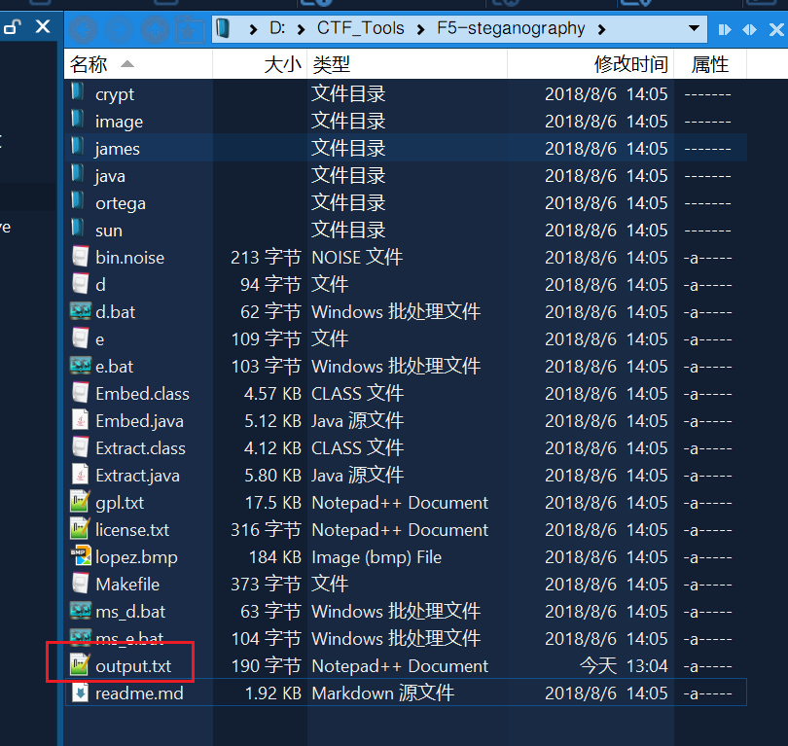The width and height of the screenshot is (788, 746).
Task: Click the Embed.java Java file icon
Action: coord(81,420)
